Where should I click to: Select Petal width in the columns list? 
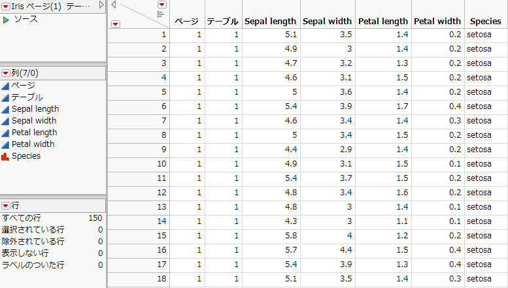[x=33, y=144]
